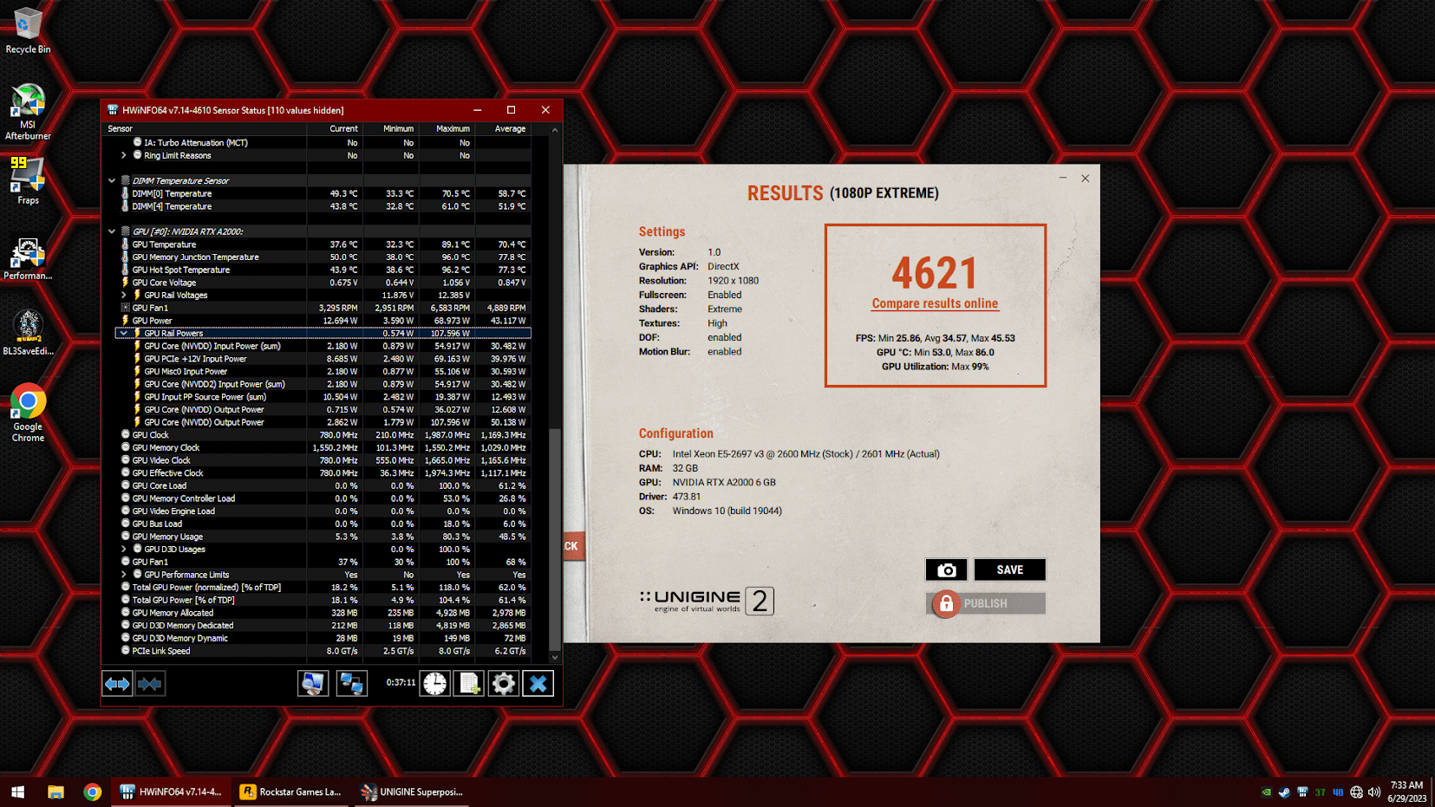Launch Chrome from the taskbar

92,791
